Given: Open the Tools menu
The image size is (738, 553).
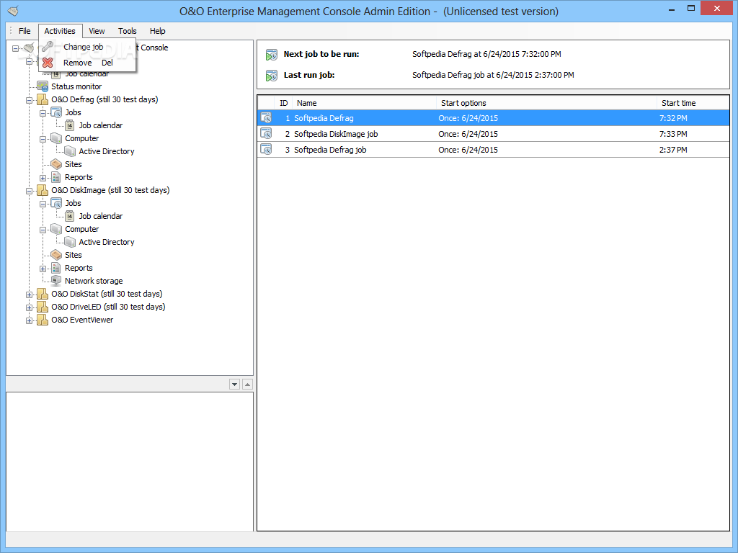Looking at the screenshot, I should 127,31.
